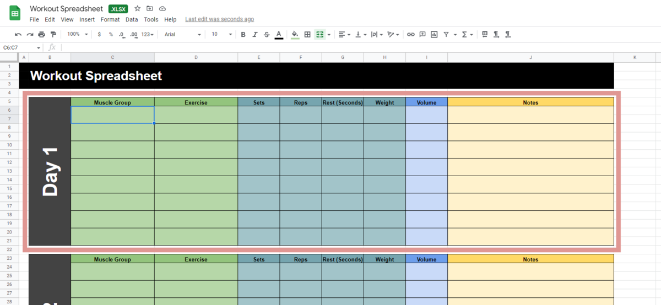The width and height of the screenshot is (661, 305).
Task: Click Day 1 'Notes' header cell
Action: (x=530, y=102)
